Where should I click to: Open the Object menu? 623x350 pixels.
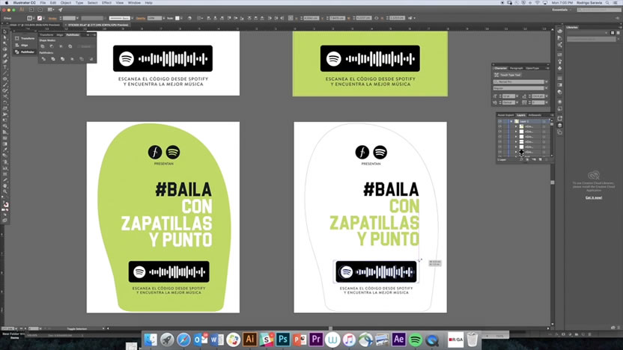[66, 3]
